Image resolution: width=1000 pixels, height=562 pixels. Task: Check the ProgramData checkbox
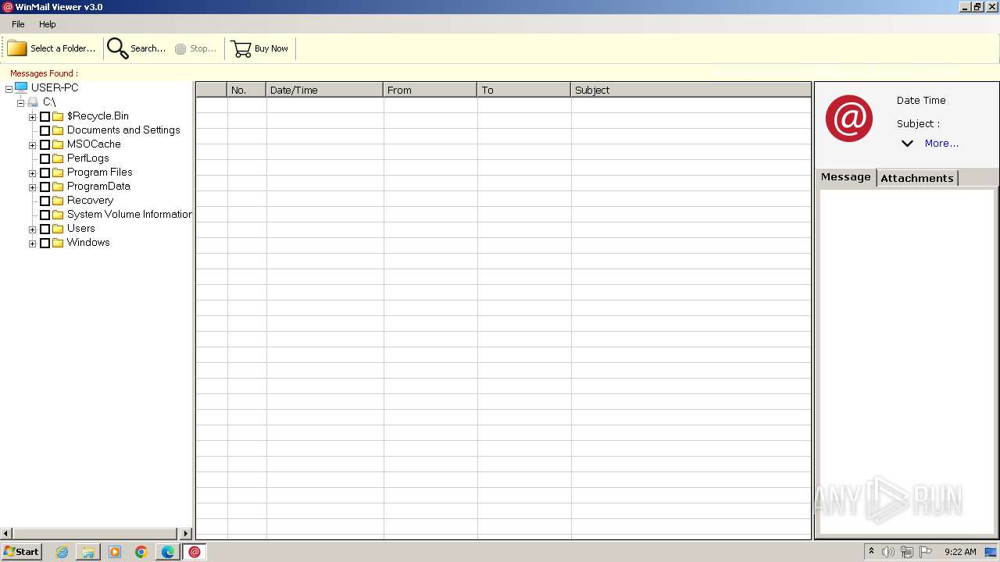45,187
